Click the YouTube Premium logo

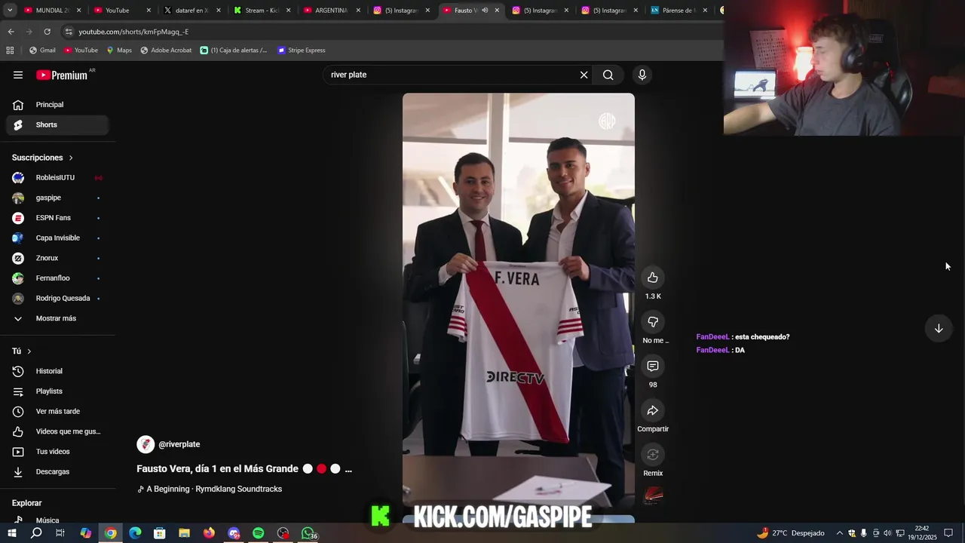tap(62, 75)
